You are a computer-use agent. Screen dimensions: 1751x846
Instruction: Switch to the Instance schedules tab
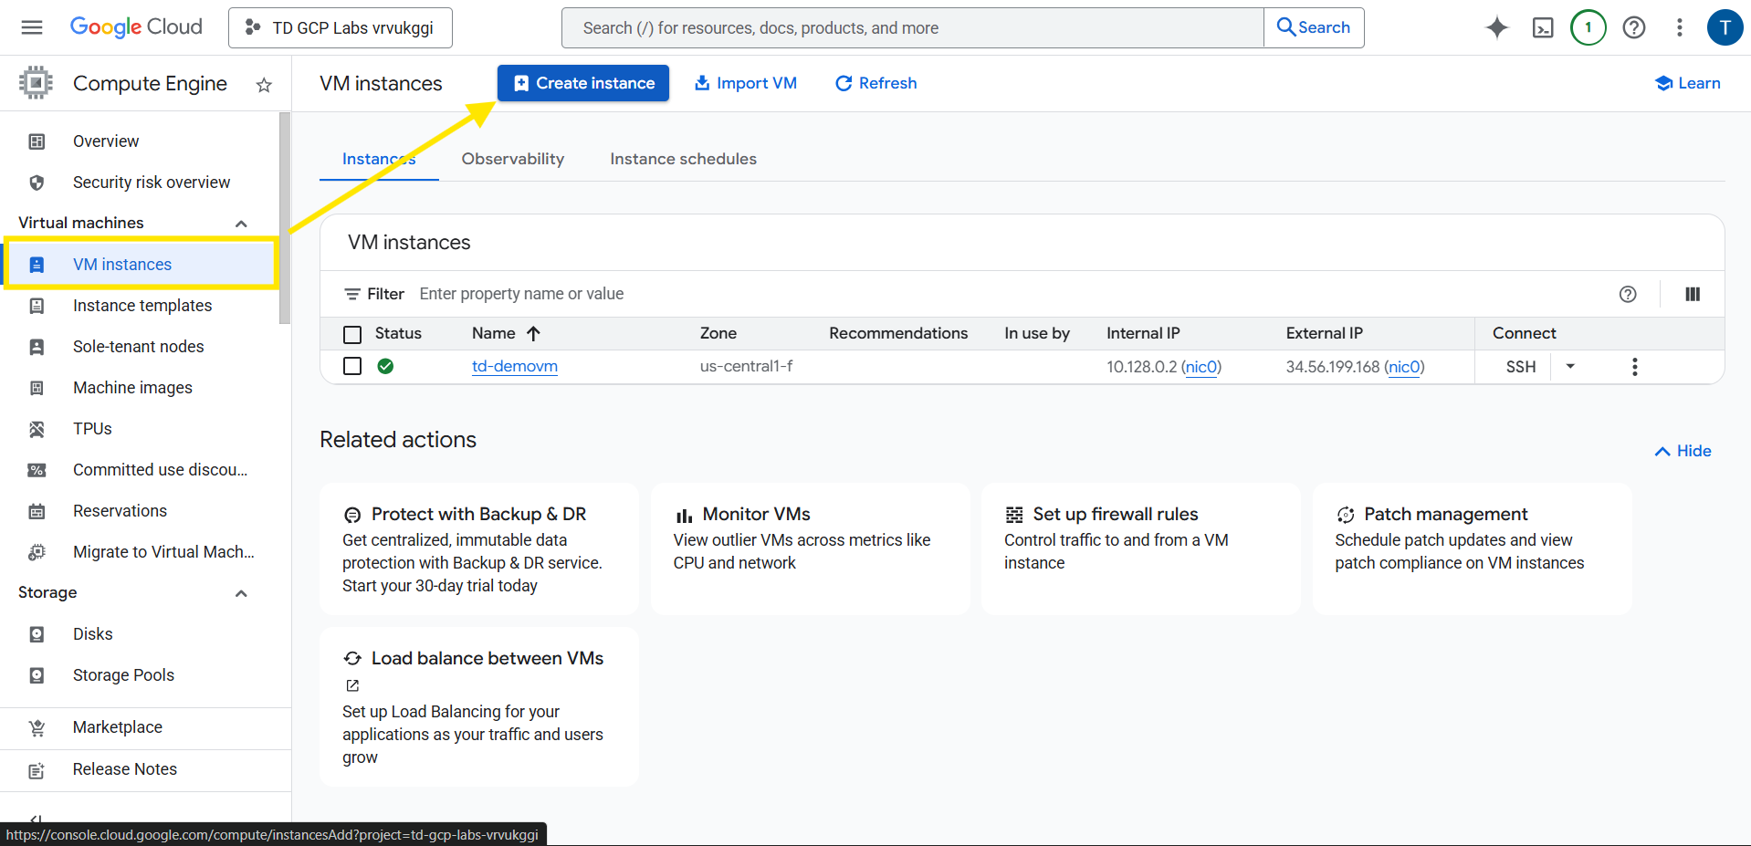683,159
